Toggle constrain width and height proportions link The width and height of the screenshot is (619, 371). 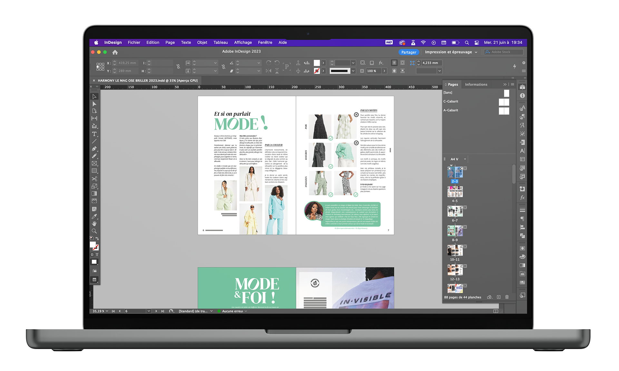178,67
